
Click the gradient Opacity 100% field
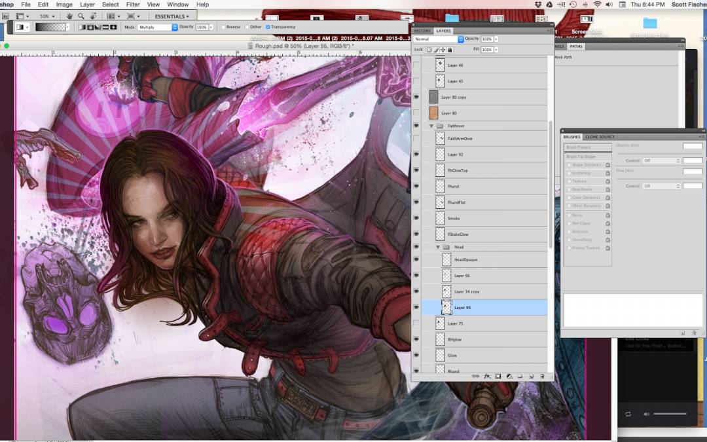(x=202, y=27)
